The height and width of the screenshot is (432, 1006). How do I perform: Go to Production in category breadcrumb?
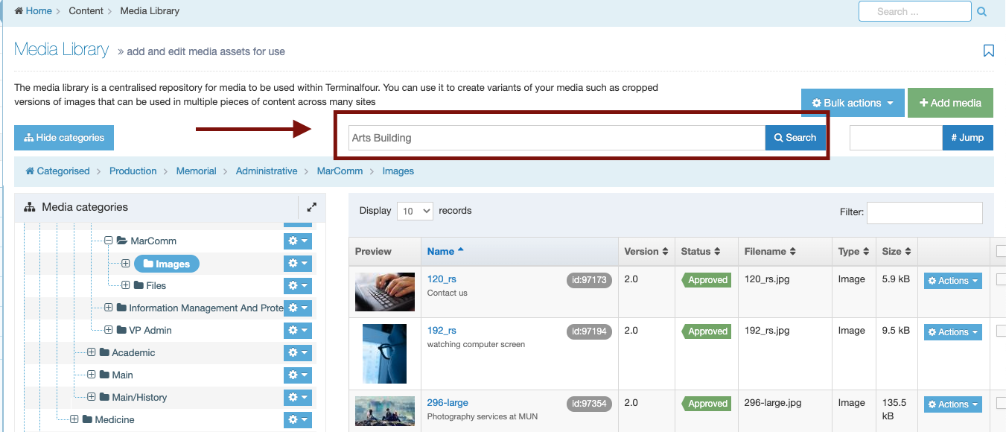133,171
